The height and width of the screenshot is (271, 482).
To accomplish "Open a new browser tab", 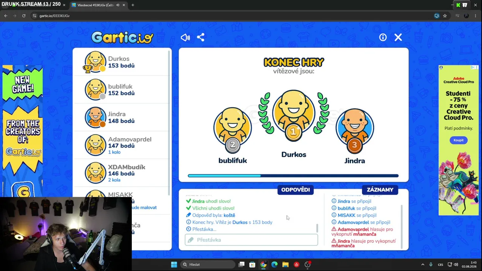I will point(133,5).
